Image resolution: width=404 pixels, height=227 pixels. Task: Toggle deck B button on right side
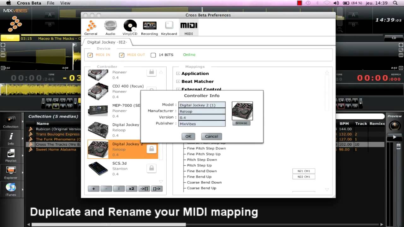(353, 24)
